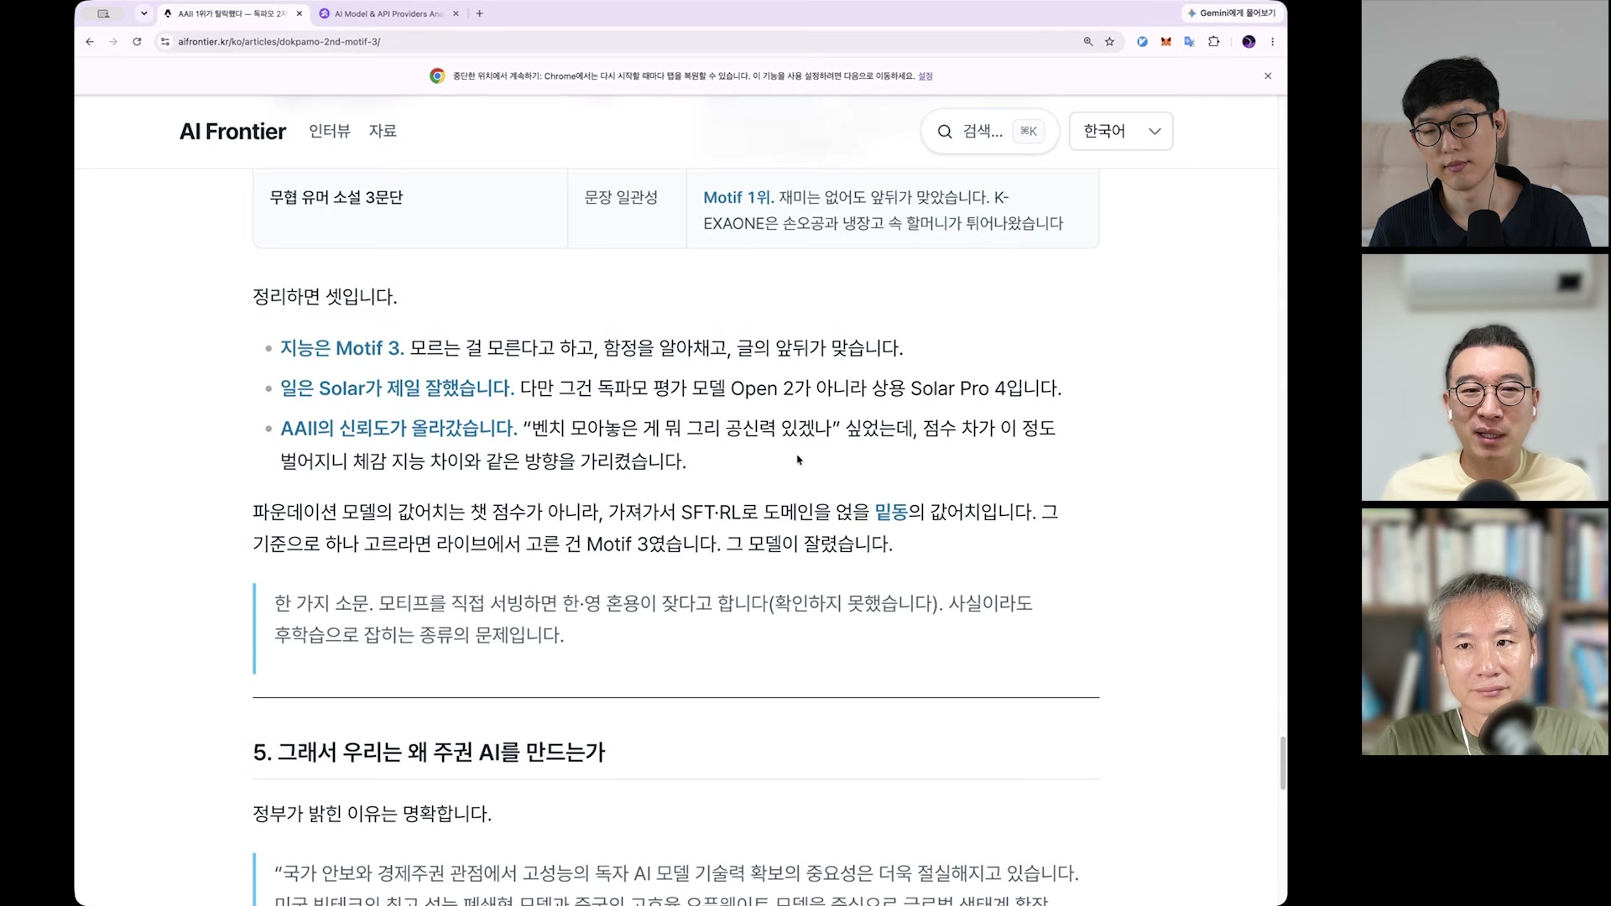
Task: Open a new tab with plus button
Action: tap(479, 13)
